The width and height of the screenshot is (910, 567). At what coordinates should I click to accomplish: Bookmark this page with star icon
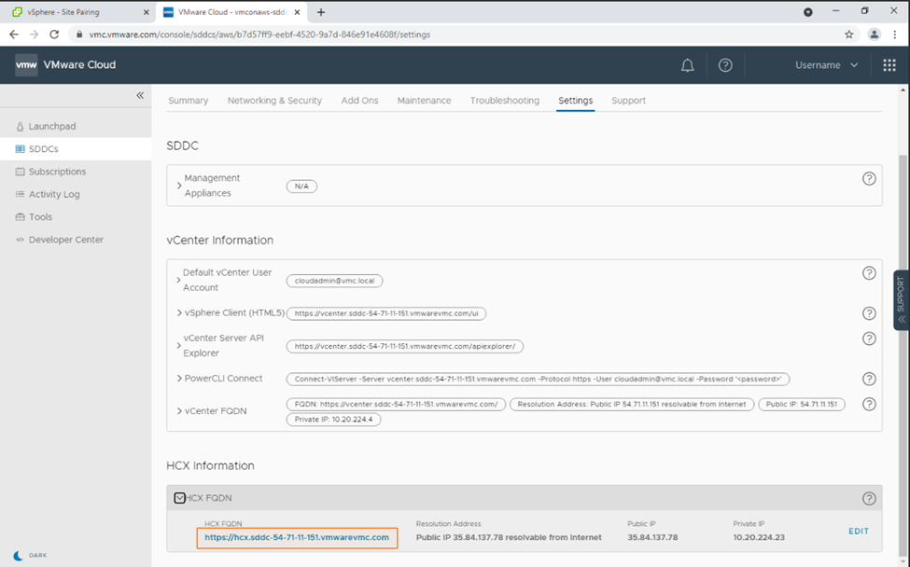point(848,34)
